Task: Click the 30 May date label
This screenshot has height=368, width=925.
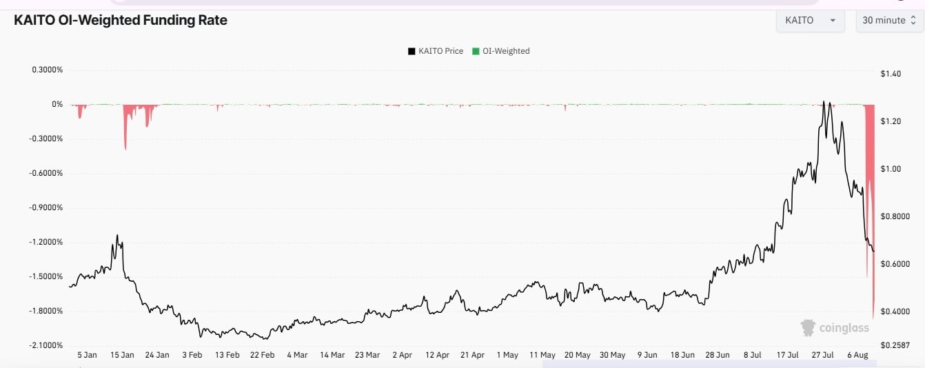Action: point(612,356)
